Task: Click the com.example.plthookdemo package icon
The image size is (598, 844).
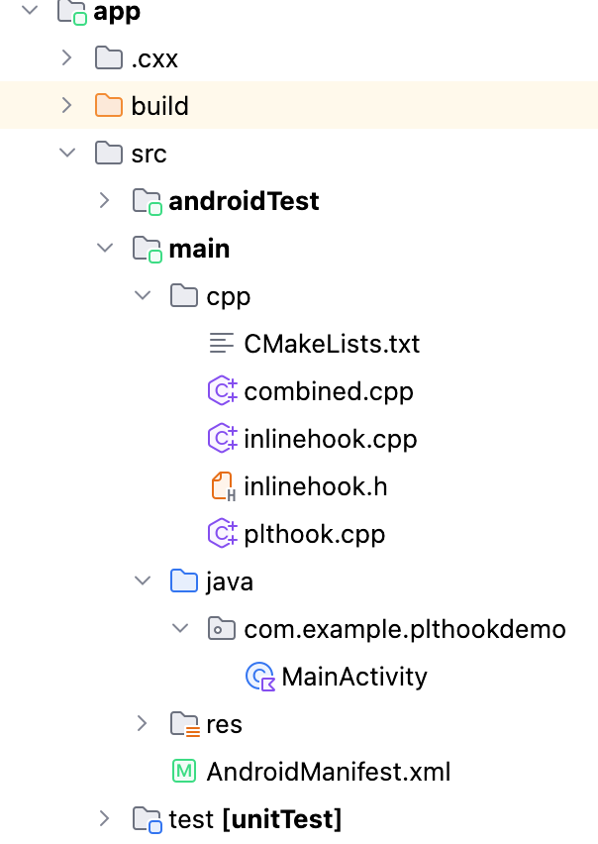Action: pos(222,629)
